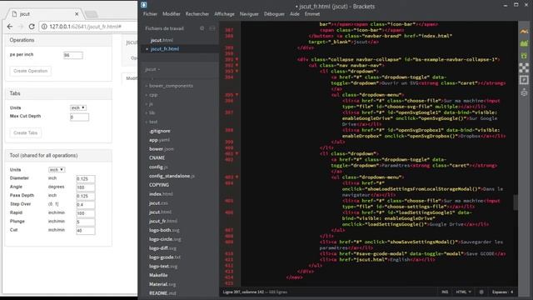533x300 pixels.
Task: Click the Max Cut Depth input field
Action: [79, 117]
